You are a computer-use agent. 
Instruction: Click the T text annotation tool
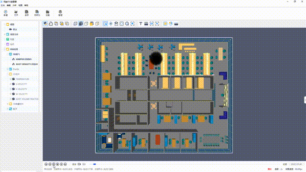[141, 23]
